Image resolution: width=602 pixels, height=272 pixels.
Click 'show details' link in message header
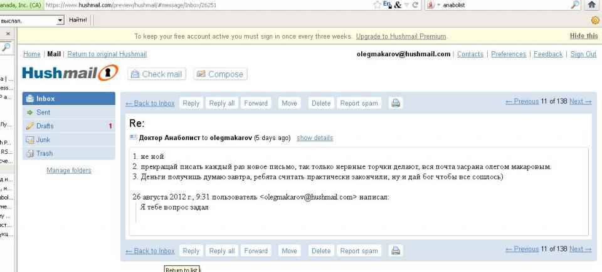click(315, 138)
